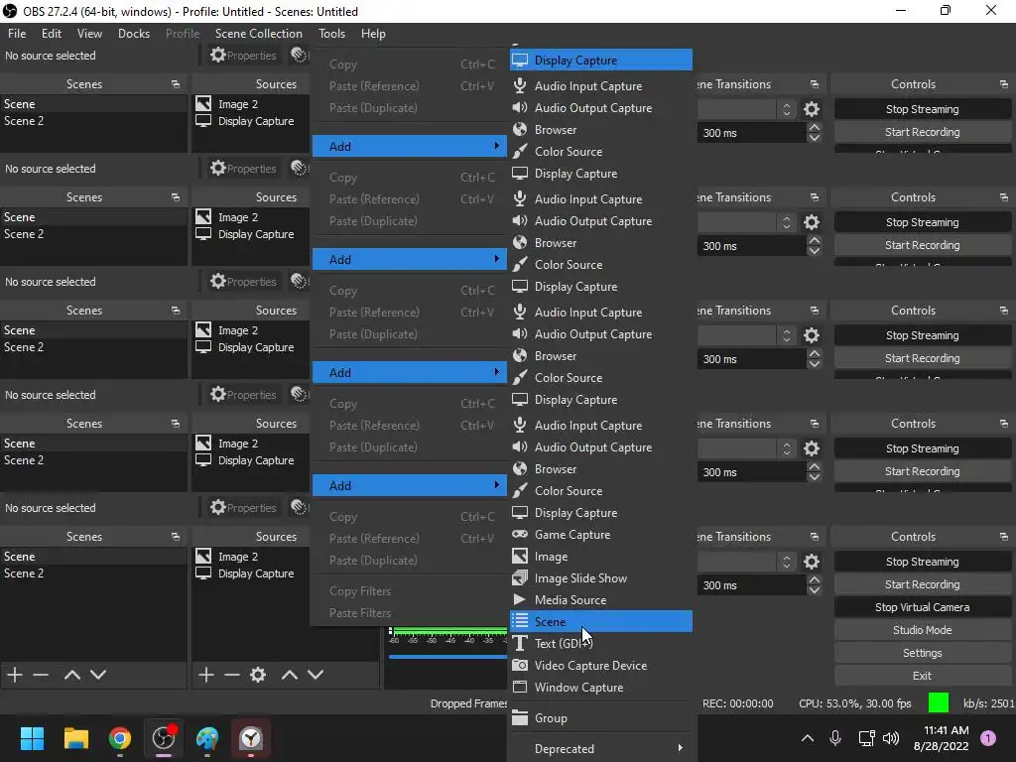Image resolution: width=1016 pixels, height=762 pixels.
Task: Open the Edit menu
Action: point(52,34)
